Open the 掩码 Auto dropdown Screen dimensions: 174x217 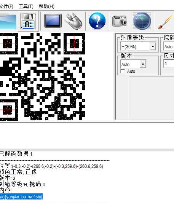(169, 46)
